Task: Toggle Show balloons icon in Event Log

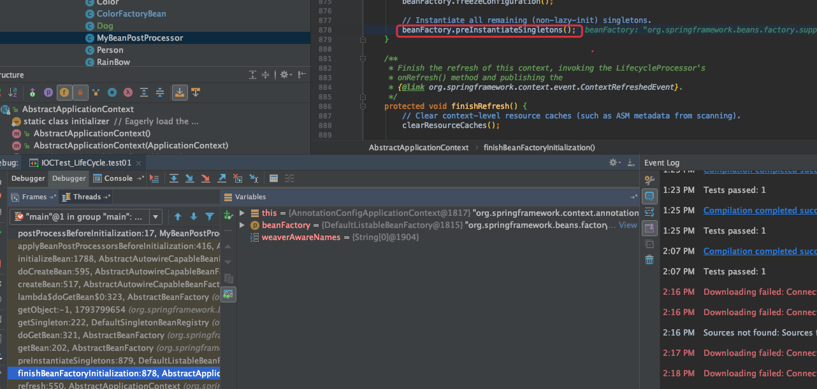Action: [649, 196]
